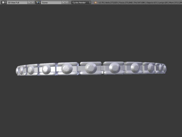Screen dimensions: 182x137
Task: Click the 'Lamps:0/0' statistic text
Action: click(x=163, y=3)
